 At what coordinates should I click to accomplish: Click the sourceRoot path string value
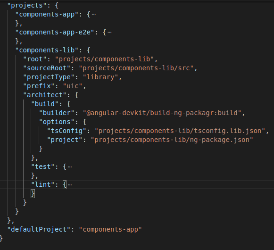coord(136,68)
